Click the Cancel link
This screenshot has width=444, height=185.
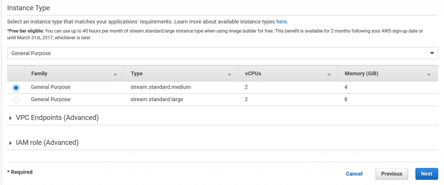354,174
